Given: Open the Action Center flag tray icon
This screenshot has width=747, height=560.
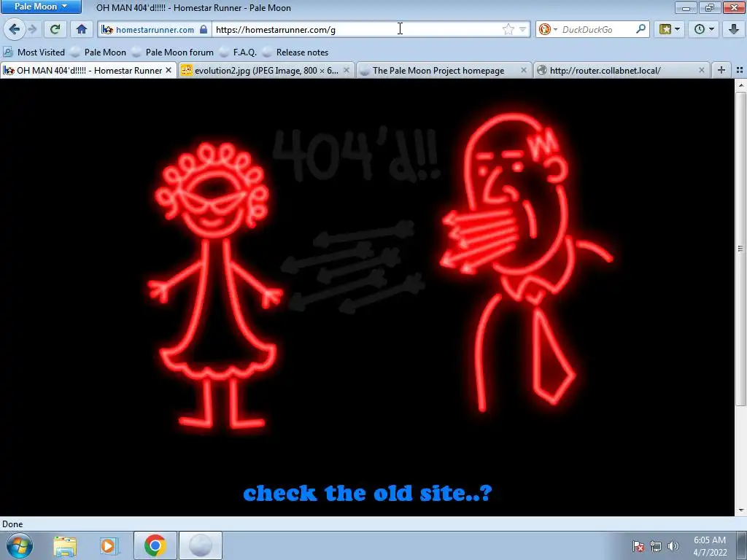Looking at the screenshot, I should (638, 546).
